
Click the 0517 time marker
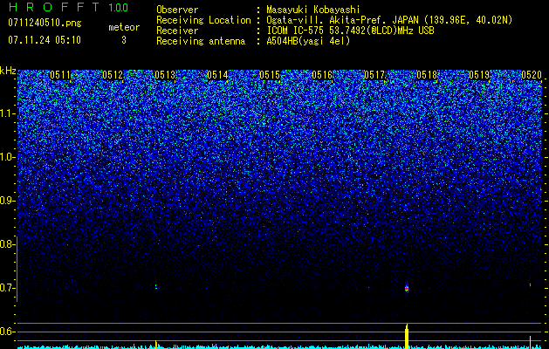[374, 75]
